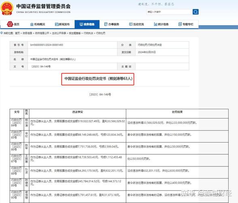Image resolution: width=238 pixels, height=203 pixels.
Task: Click penalty text 并处以400,000元罚款
Action: point(178,183)
